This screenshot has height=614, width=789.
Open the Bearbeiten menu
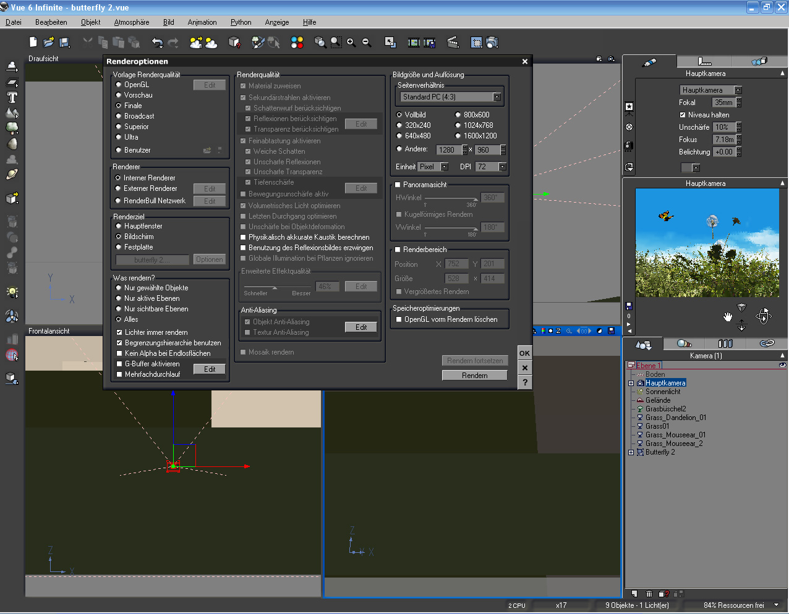[x=51, y=22]
